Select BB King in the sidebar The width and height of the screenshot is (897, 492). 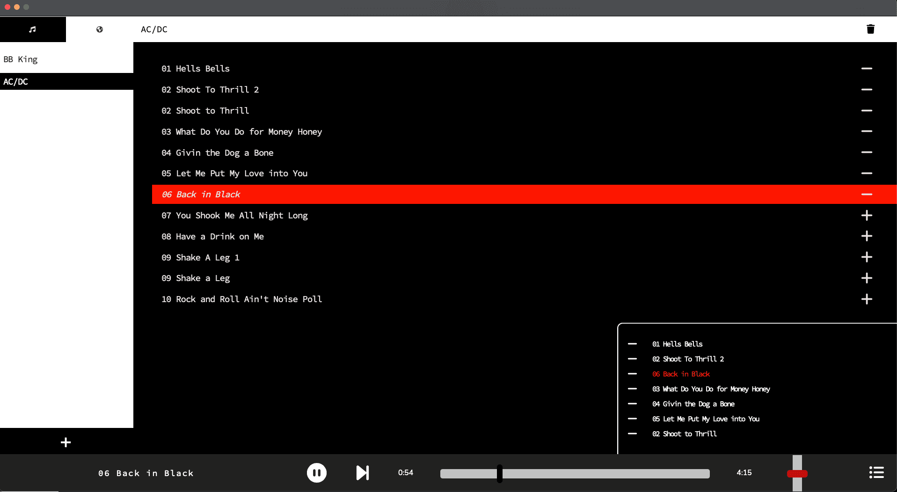click(x=66, y=59)
